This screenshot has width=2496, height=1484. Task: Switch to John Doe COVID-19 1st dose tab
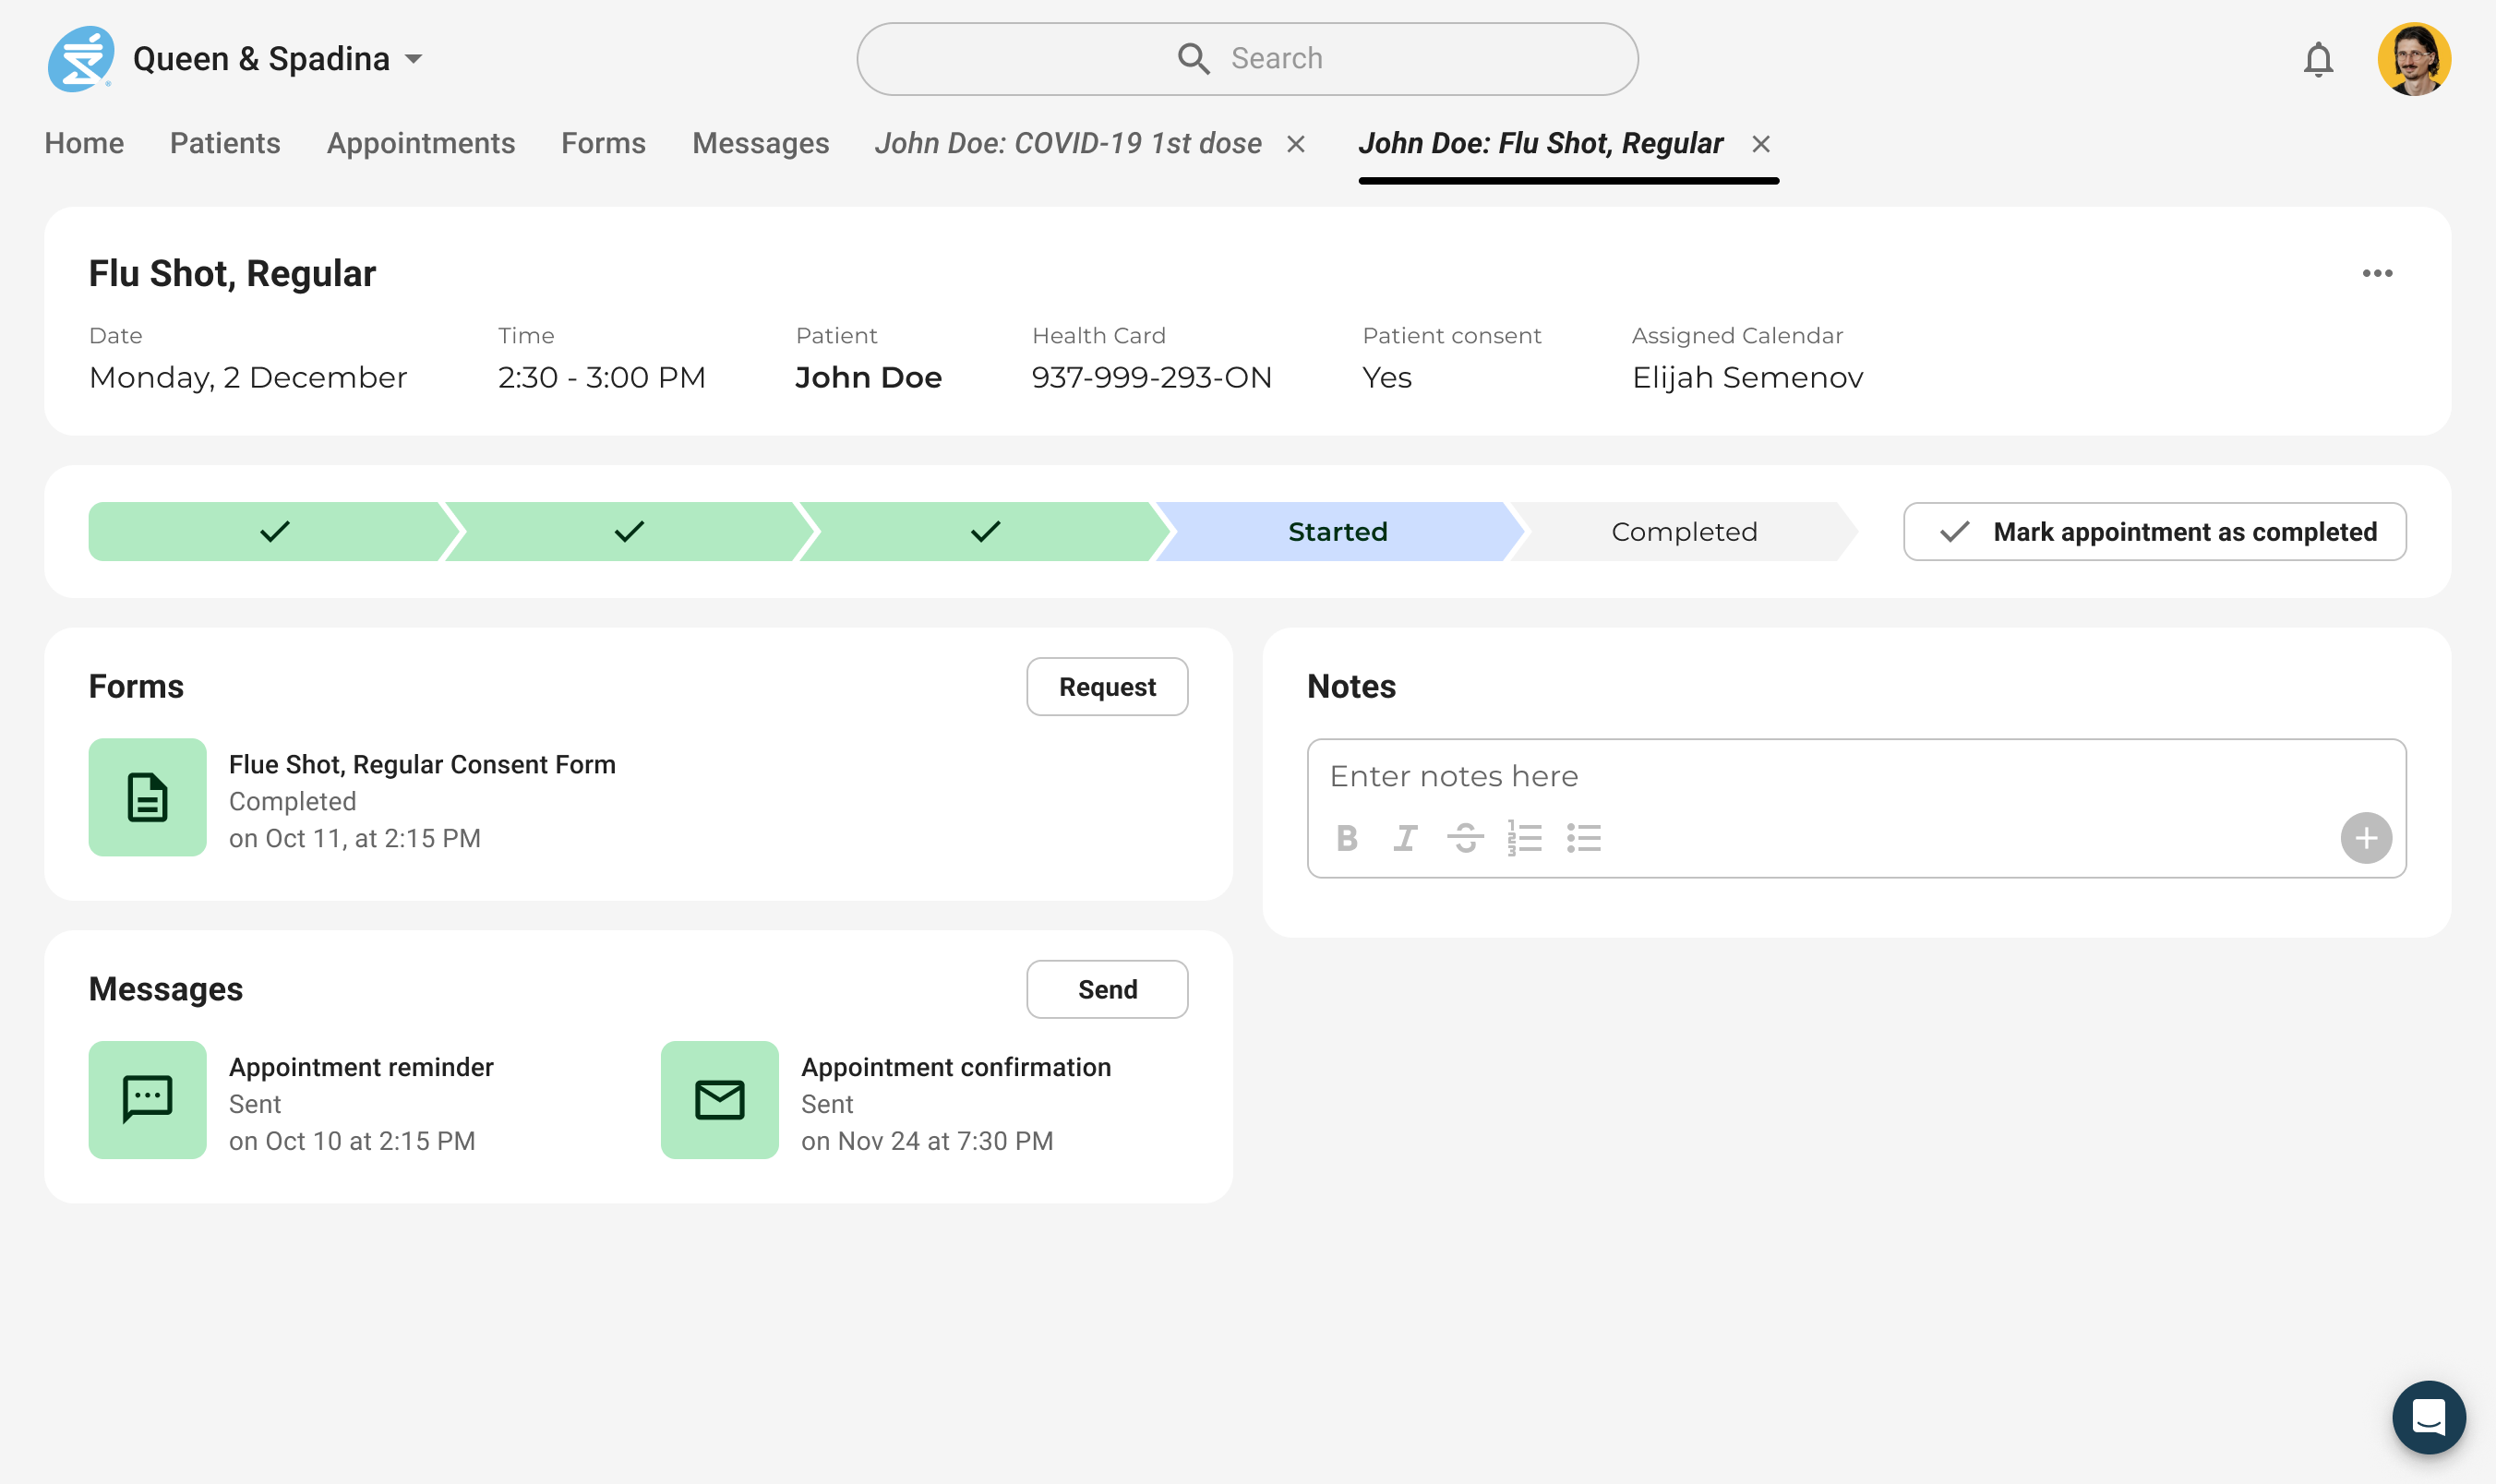pos(1068,143)
